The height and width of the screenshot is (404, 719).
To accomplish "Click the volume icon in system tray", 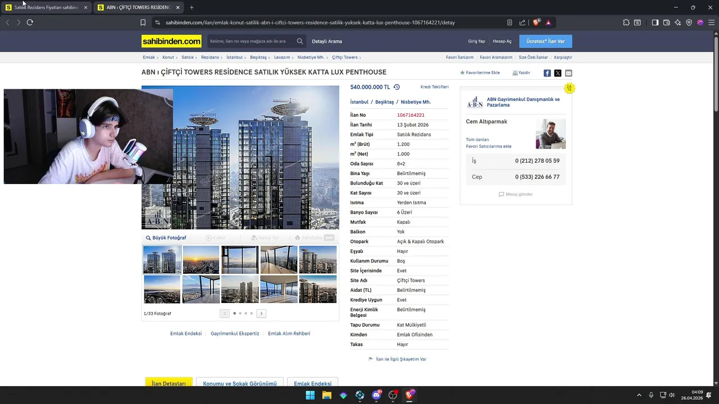I will 672,395.
